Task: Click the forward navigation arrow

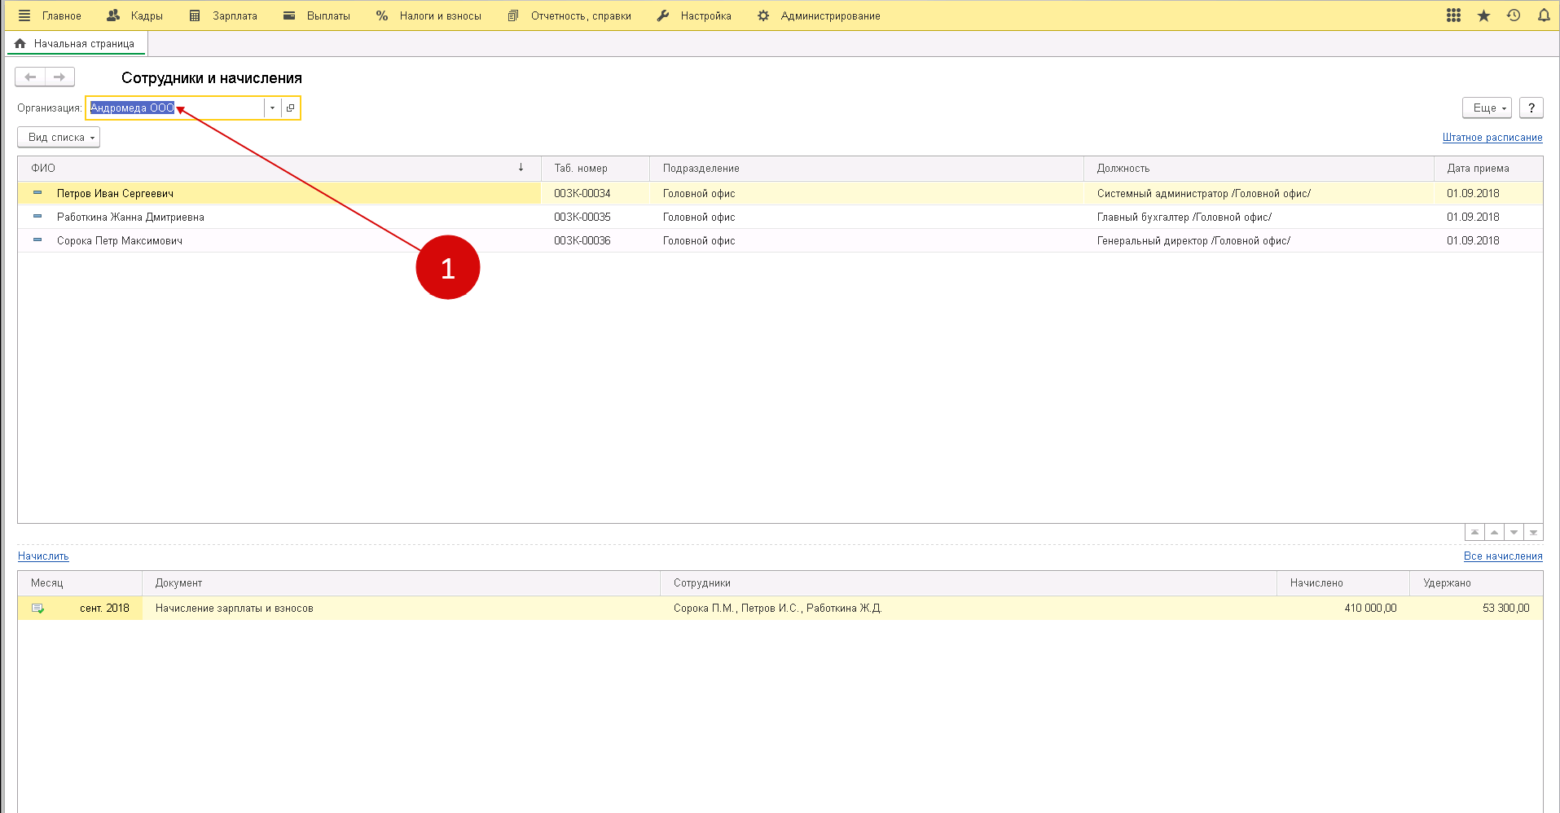Action: coord(59,77)
